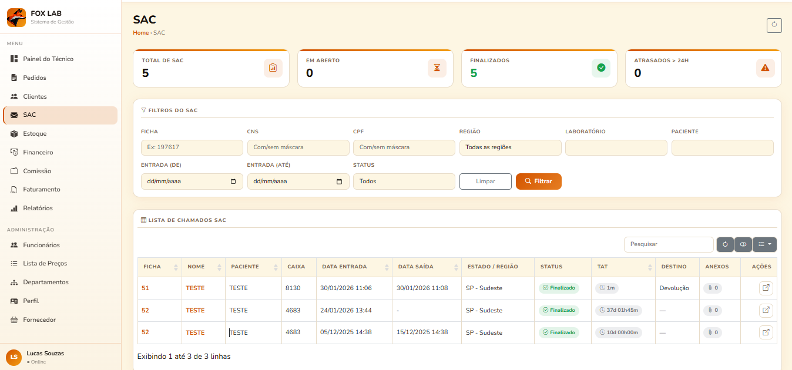Open the external-link action for ficha 51
Screen dimensions: 792x370
click(766, 288)
